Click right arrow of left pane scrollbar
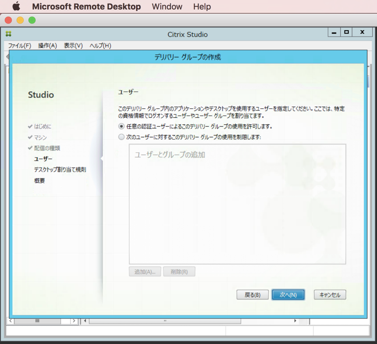Viewport: 377px width, 344px height. 74,321
